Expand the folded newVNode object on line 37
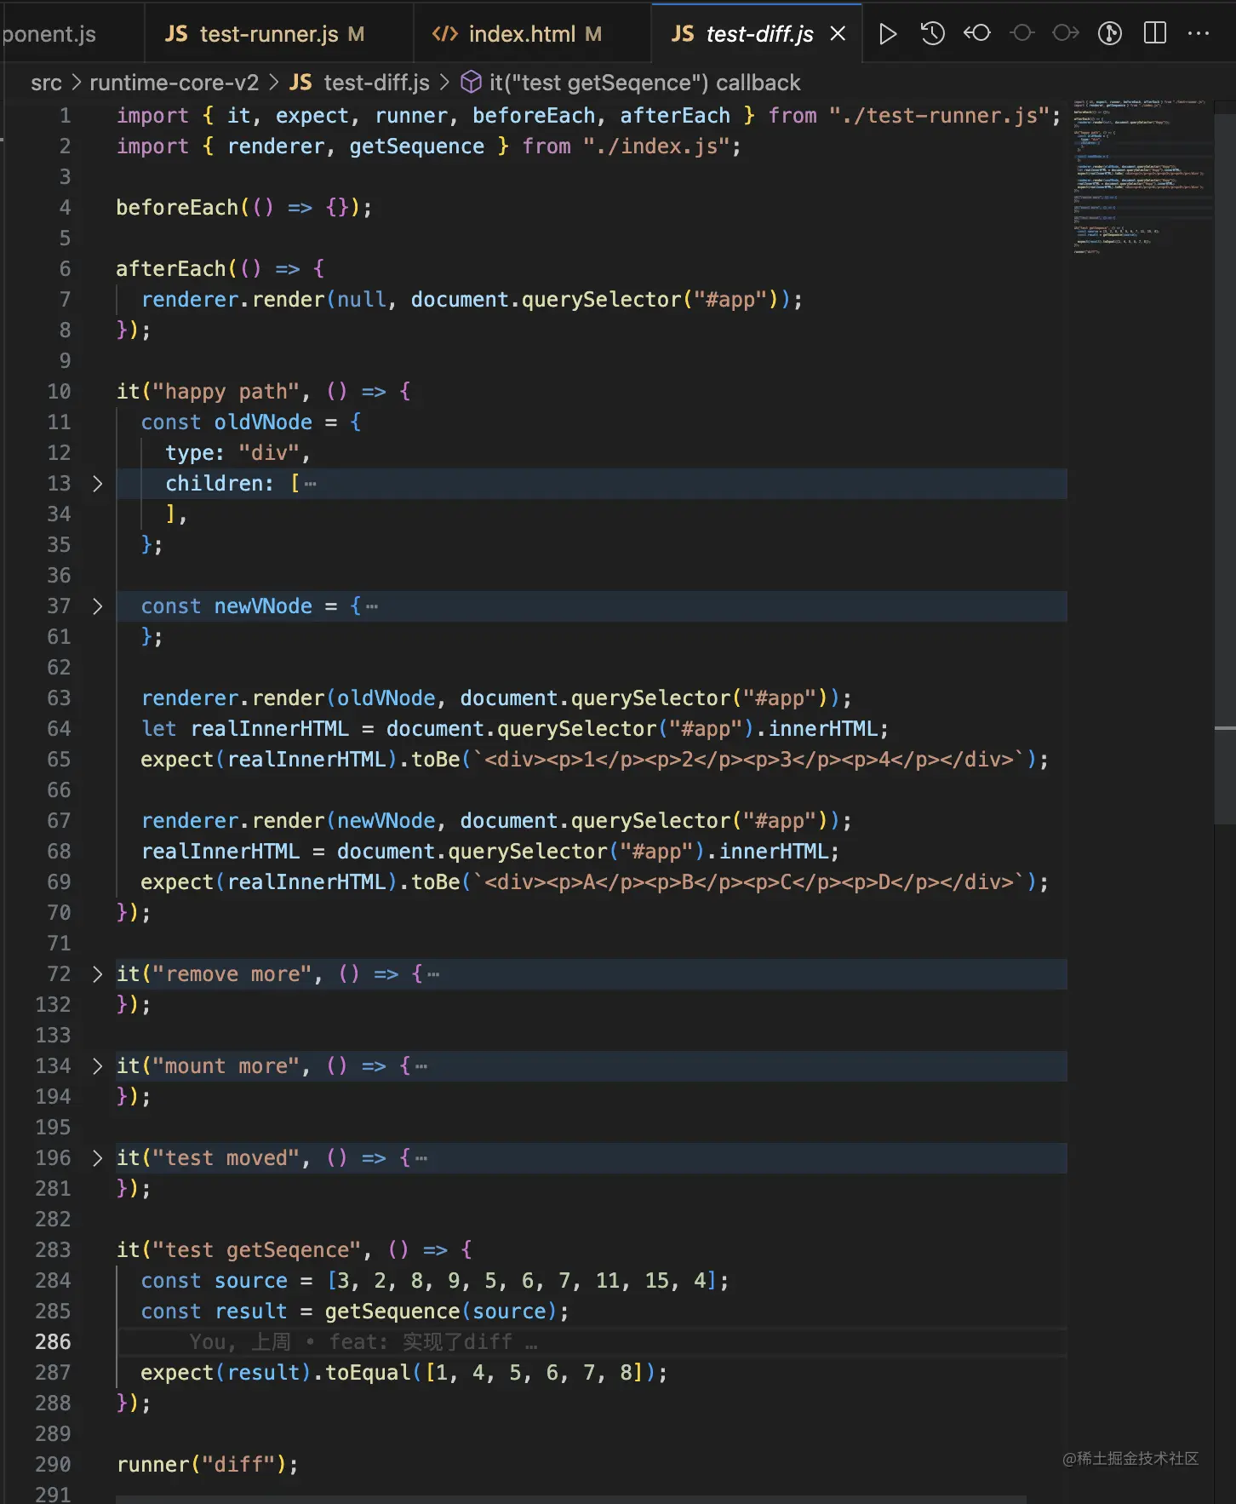1236x1504 pixels. tap(97, 606)
